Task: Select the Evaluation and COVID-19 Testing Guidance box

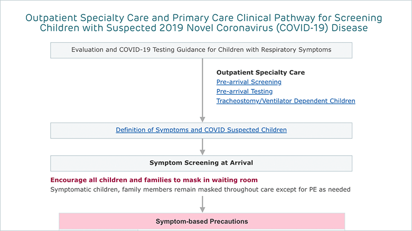Action: tap(201, 50)
